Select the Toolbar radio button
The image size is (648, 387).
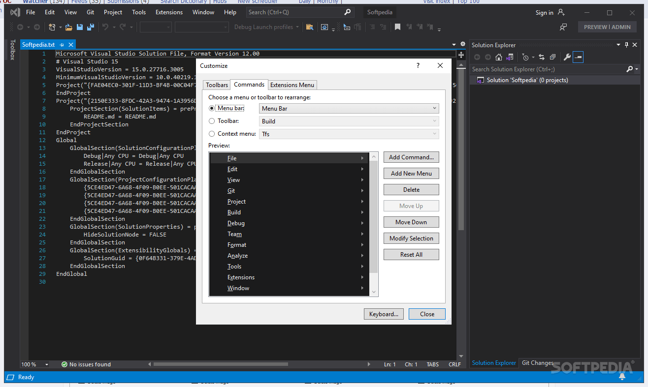click(x=212, y=121)
